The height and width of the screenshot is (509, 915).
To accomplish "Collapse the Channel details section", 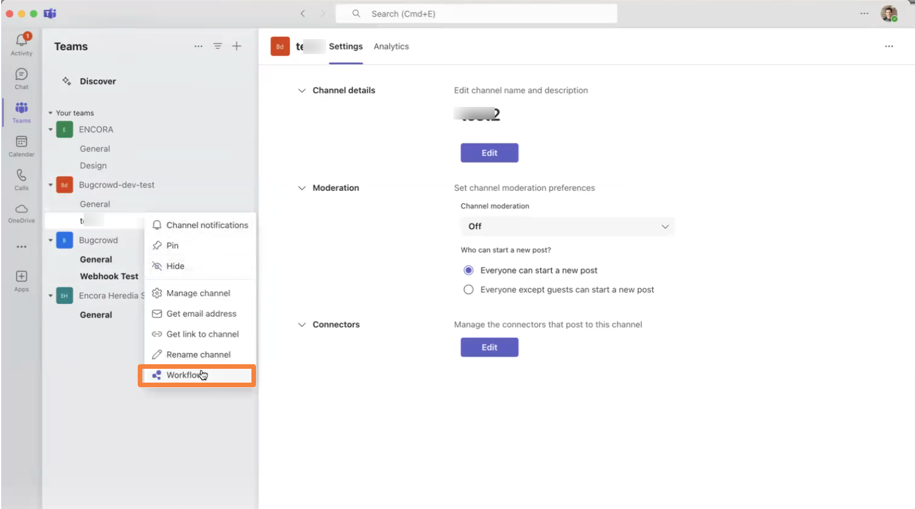I will (301, 90).
